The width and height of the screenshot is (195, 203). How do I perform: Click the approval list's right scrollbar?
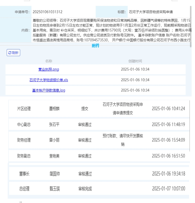[x=190, y=129]
